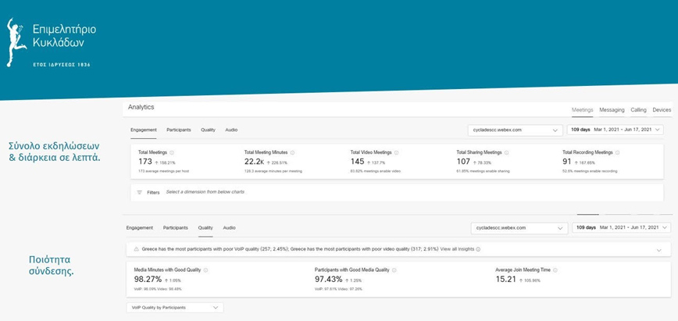Click info icon beside Media Minutes with Good Quality
The width and height of the screenshot is (678, 321).
(205, 269)
